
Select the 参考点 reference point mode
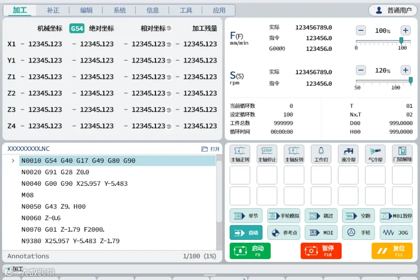(284, 232)
